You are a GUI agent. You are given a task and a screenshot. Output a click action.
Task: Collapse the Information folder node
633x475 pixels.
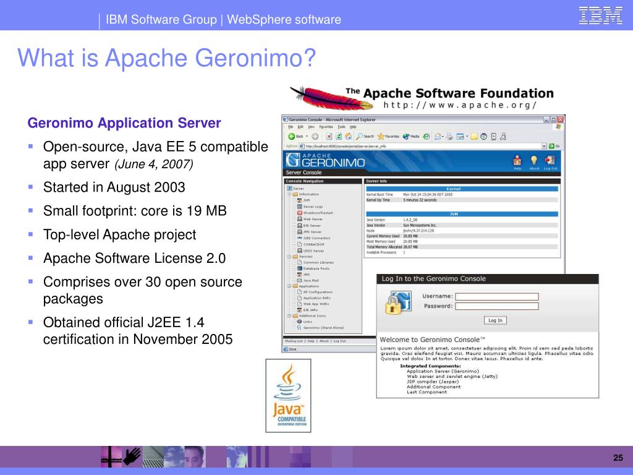[x=289, y=194]
